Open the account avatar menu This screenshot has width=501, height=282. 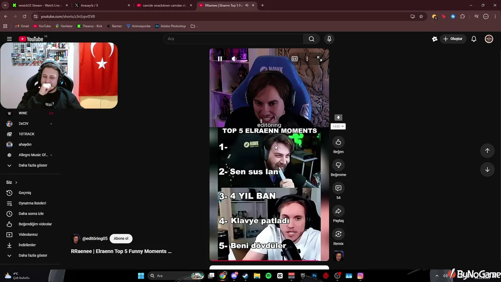[489, 39]
